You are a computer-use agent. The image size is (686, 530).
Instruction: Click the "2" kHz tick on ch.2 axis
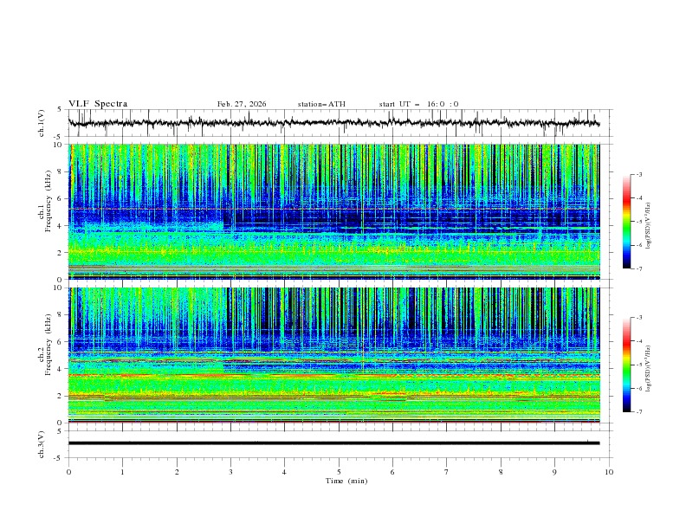tap(61, 396)
